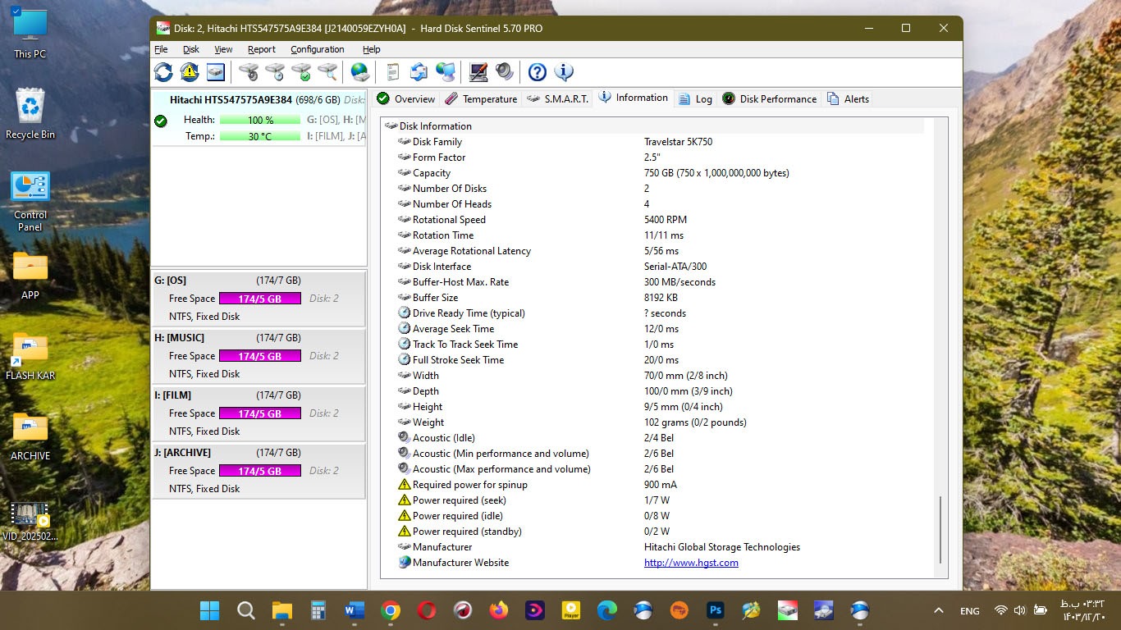Image resolution: width=1121 pixels, height=630 pixels.
Task: Open the configuration screwdriver monitor icon
Action: click(x=478, y=72)
